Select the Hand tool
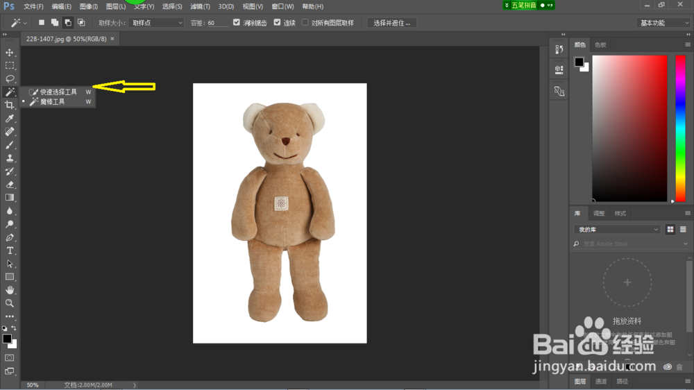The width and height of the screenshot is (694, 390). 9,290
